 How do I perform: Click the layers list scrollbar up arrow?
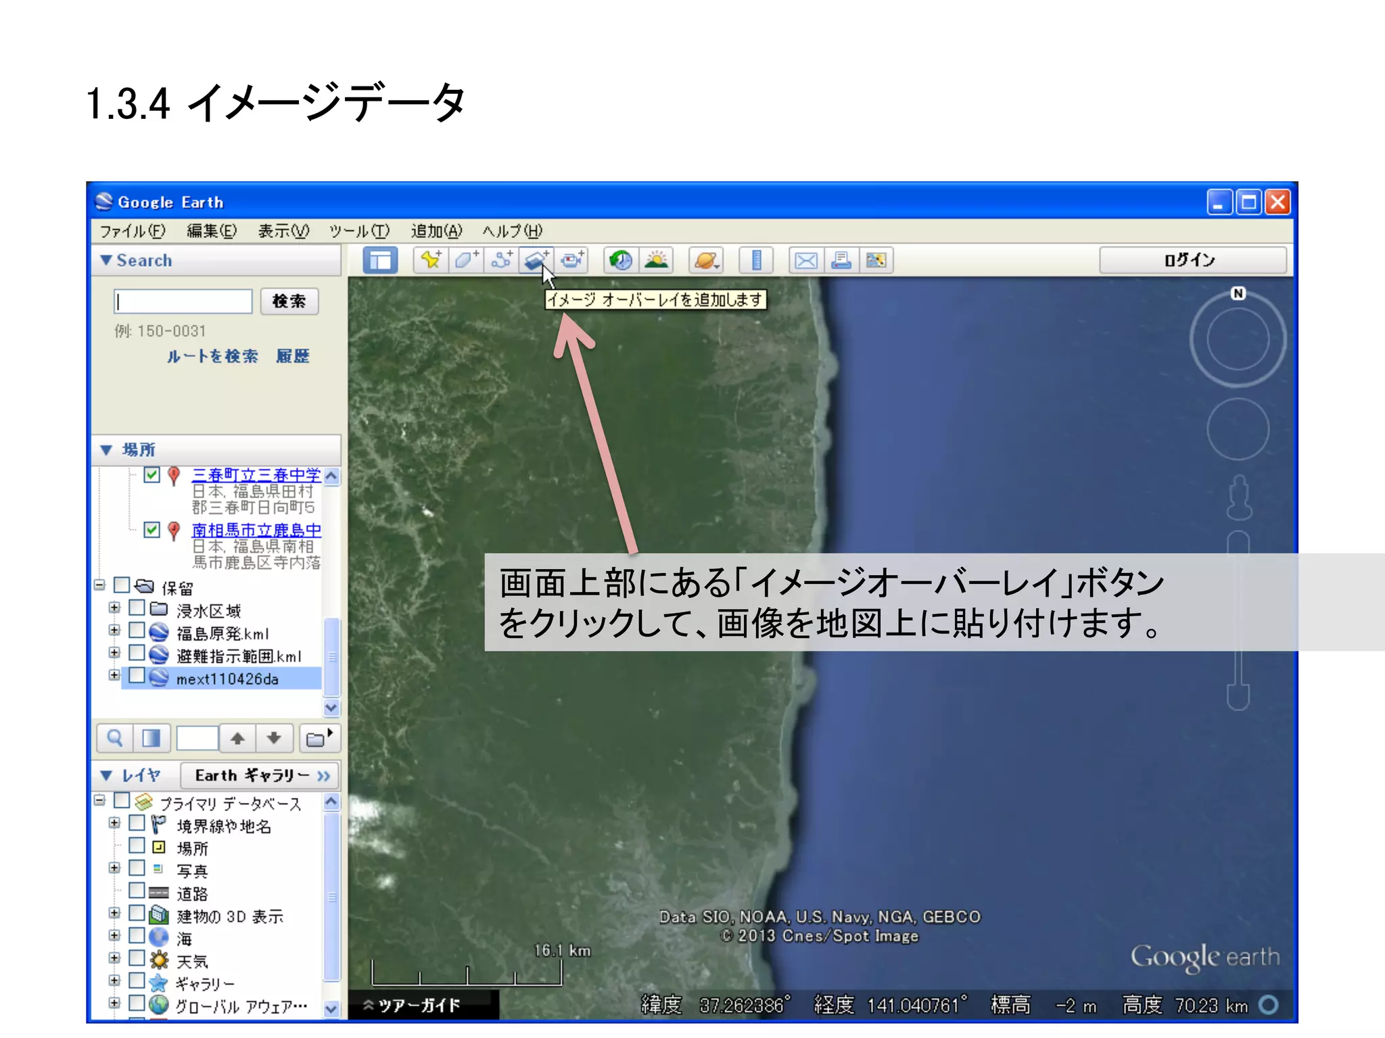click(331, 801)
